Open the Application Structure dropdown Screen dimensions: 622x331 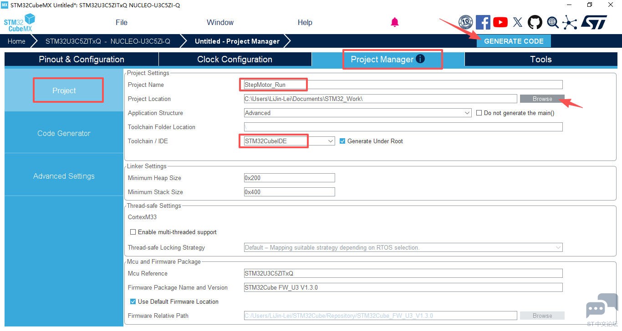(358, 113)
